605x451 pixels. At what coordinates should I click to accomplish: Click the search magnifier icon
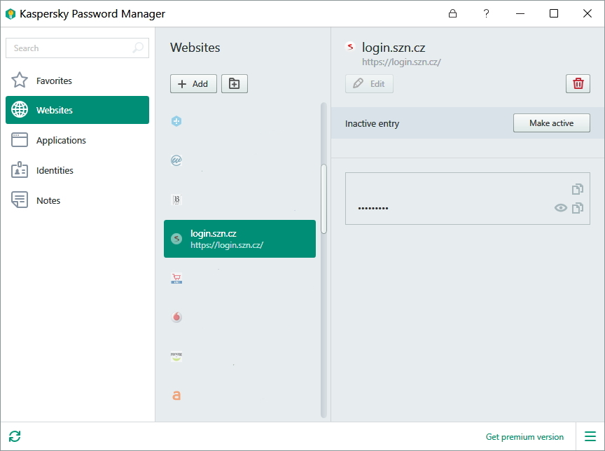click(138, 48)
